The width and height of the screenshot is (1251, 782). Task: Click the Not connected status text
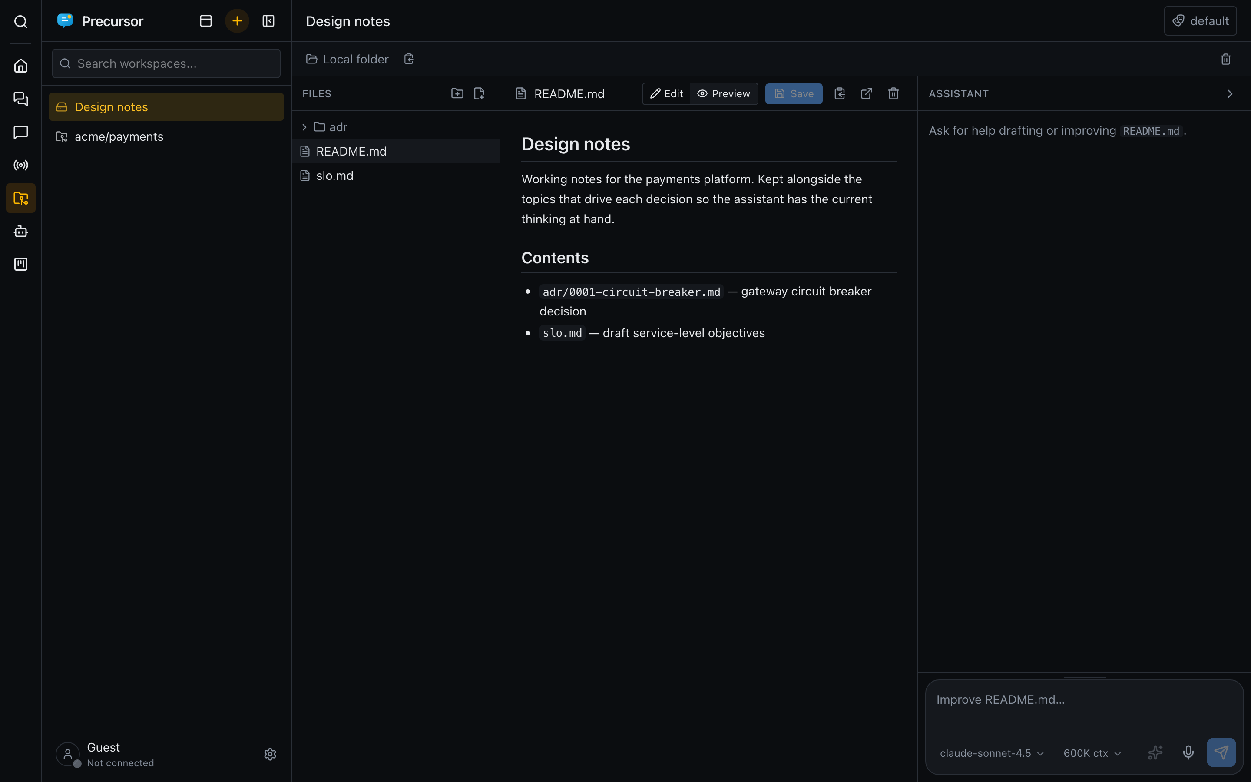point(120,763)
